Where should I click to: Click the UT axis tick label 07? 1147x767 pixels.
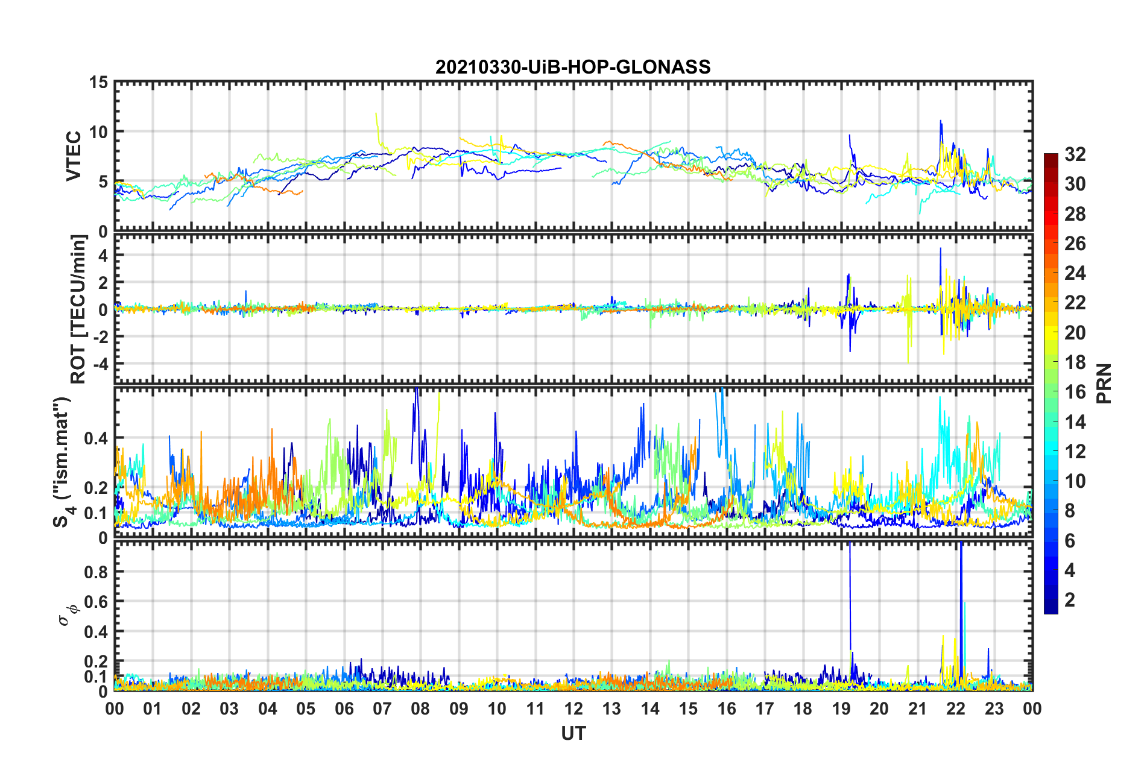(x=382, y=709)
